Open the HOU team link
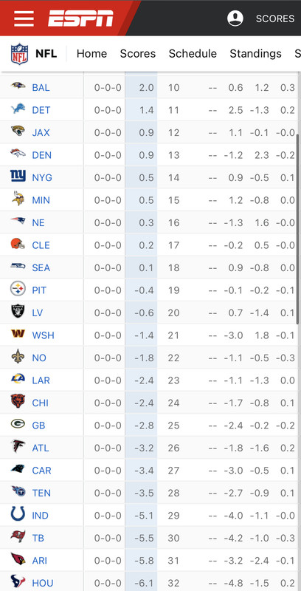The image size is (301, 591). [43, 584]
